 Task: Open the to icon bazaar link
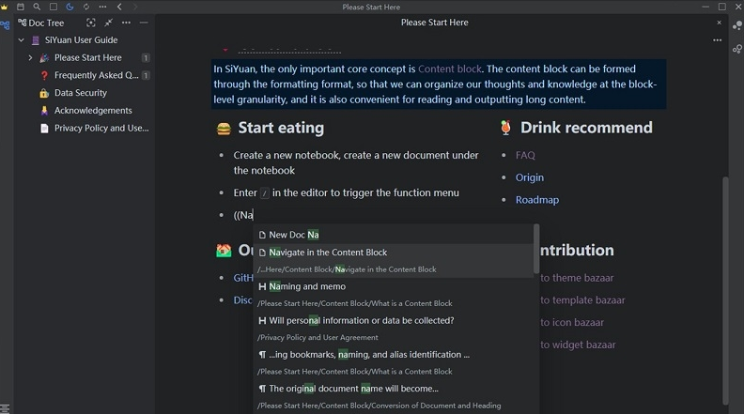tap(572, 323)
